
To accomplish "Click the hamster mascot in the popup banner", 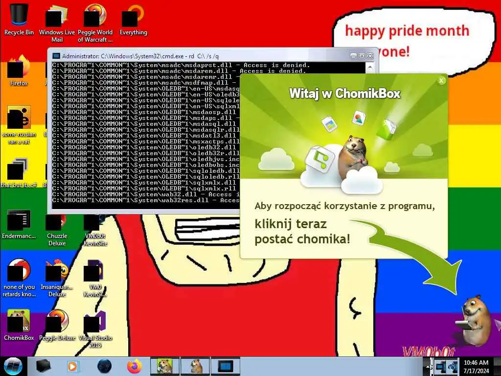I will coord(352,157).
